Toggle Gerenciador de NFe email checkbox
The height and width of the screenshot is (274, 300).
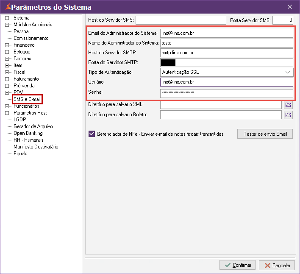tap(92, 134)
